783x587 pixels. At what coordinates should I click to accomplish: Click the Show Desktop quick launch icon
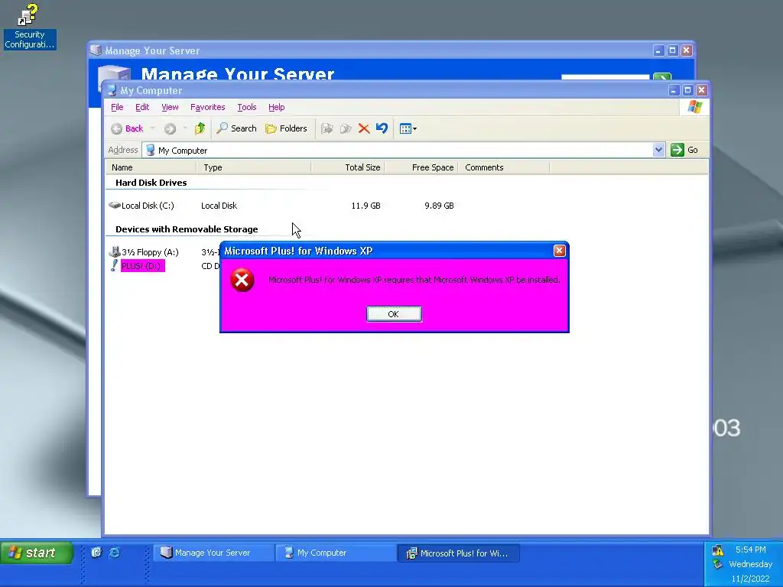[96, 552]
